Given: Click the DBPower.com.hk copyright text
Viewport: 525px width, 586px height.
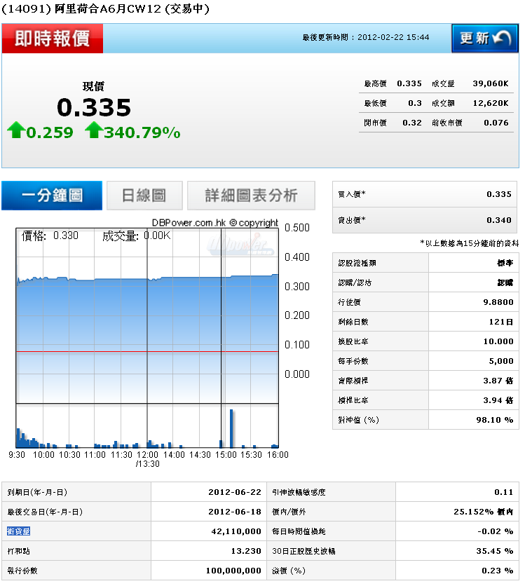Looking at the screenshot, I should click(x=214, y=223).
